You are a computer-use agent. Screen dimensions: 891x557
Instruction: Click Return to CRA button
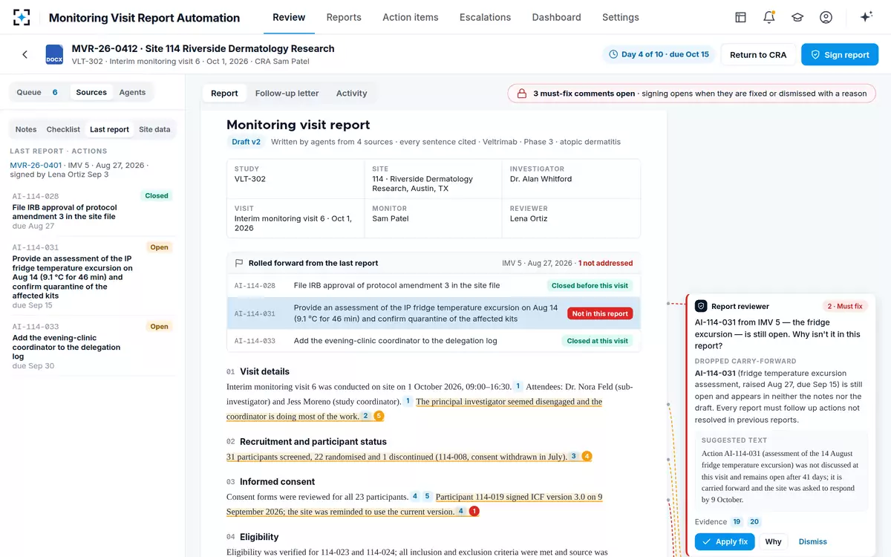pos(758,54)
